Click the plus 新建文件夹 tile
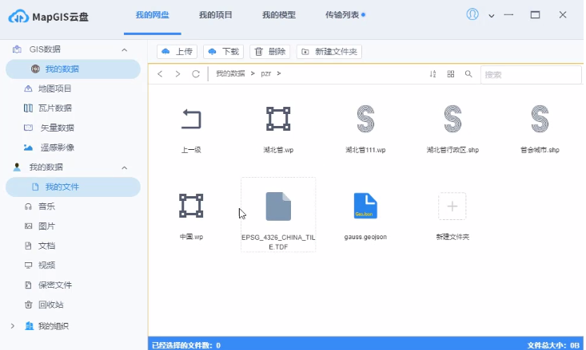The height and width of the screenshot is (350, 586). [x=452, y=206]
